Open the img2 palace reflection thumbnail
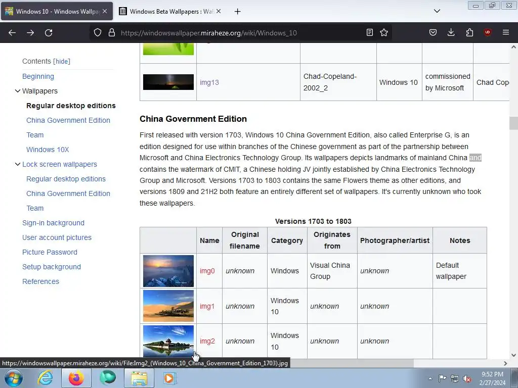This screenshot has width=518, height=388. coord(168,341)
